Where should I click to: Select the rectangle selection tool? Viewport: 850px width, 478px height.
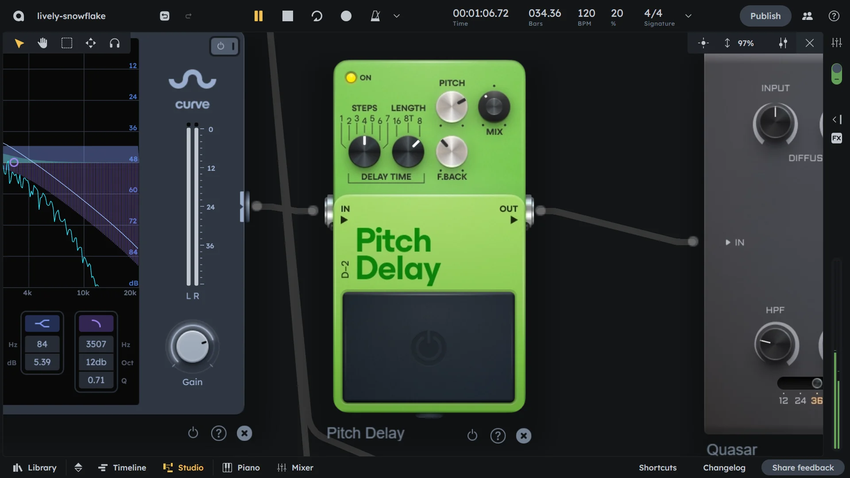67,43
